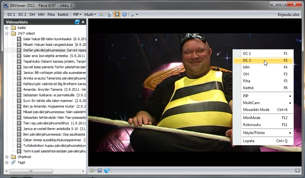Viewport: 305px width, 178px height.
Task: Expand the Tagit tree node
Action: (x=7, y=162)
